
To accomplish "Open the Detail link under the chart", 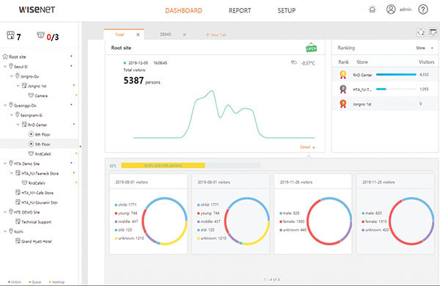I will (x=307, y=147).
